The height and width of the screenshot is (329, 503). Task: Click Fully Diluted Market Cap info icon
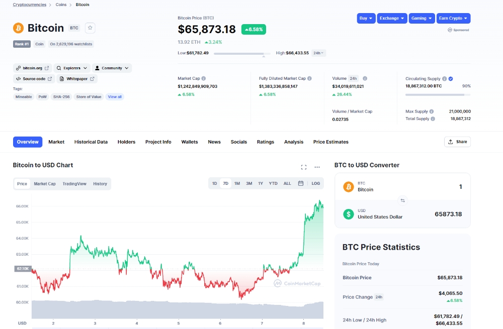309,78
